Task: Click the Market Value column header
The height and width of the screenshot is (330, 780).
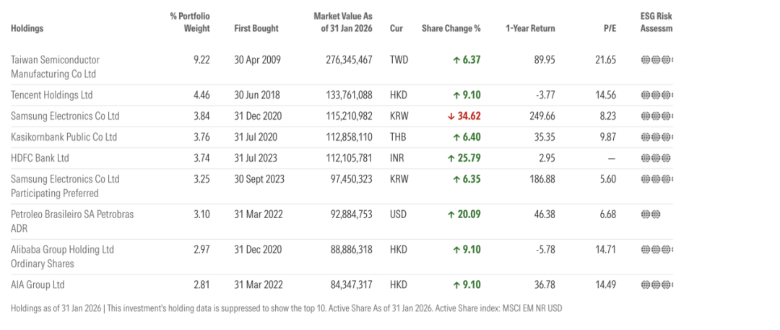Action: (343, 22)
